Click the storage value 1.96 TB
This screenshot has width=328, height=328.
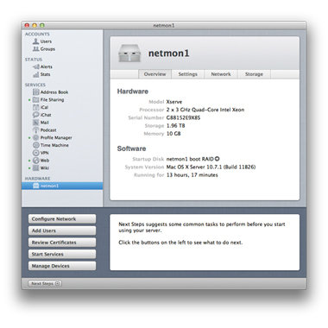[175, 126]
